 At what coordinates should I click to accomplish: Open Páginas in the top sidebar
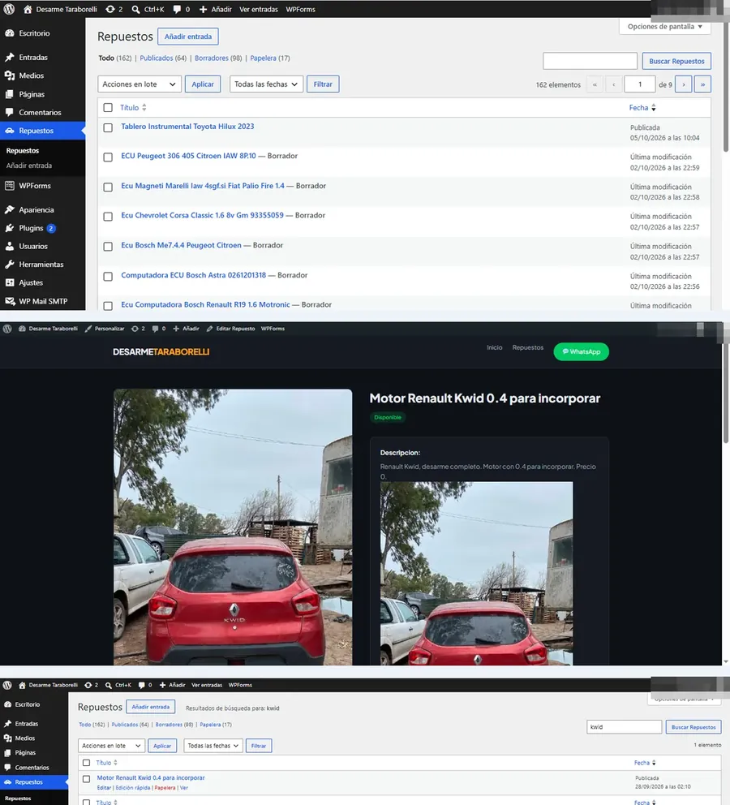coord(32,94)
